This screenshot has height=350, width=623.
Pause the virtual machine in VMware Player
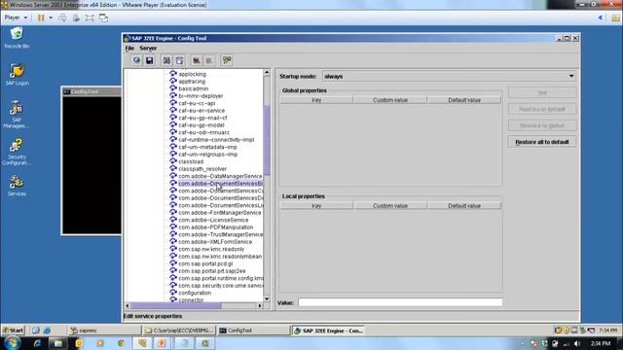click(x=41, y=17)
